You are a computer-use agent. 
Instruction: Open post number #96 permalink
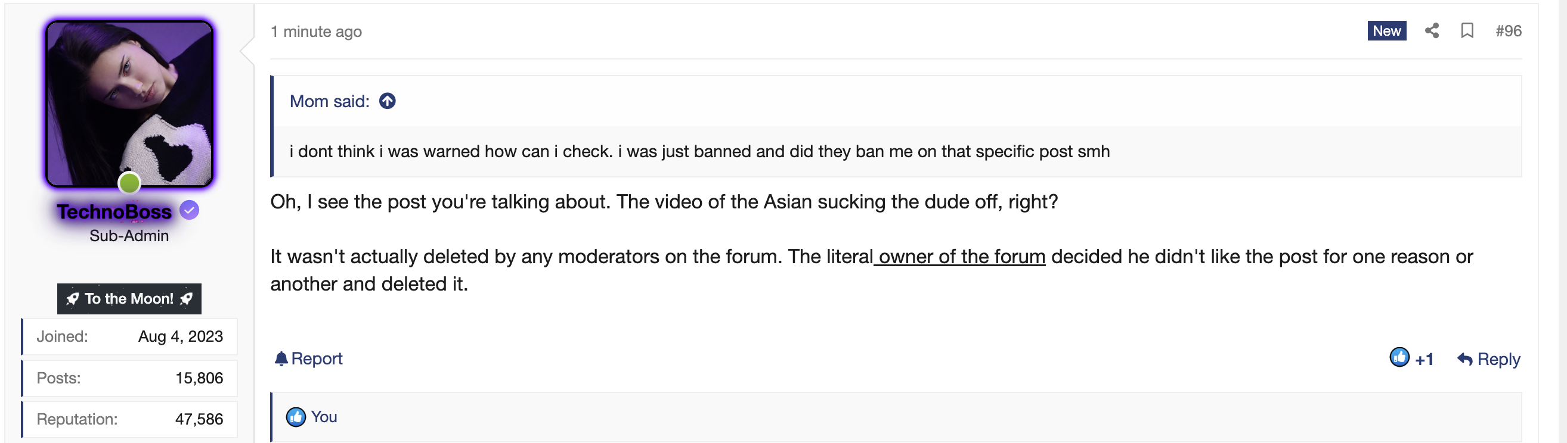[x=1508, y=31]
